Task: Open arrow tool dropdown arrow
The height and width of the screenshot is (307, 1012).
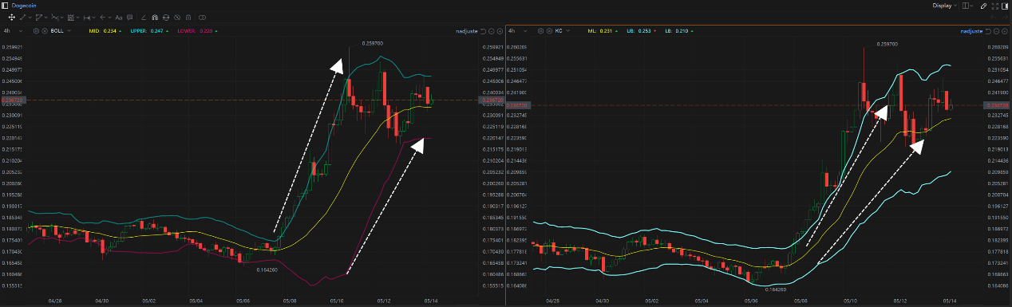Action: click(109, 18)
